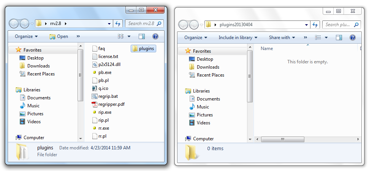This screenshot has height=171, width=369.
Task: Toggle preview pane in rrv2.8 window
Action: click(x=142, y=36)
